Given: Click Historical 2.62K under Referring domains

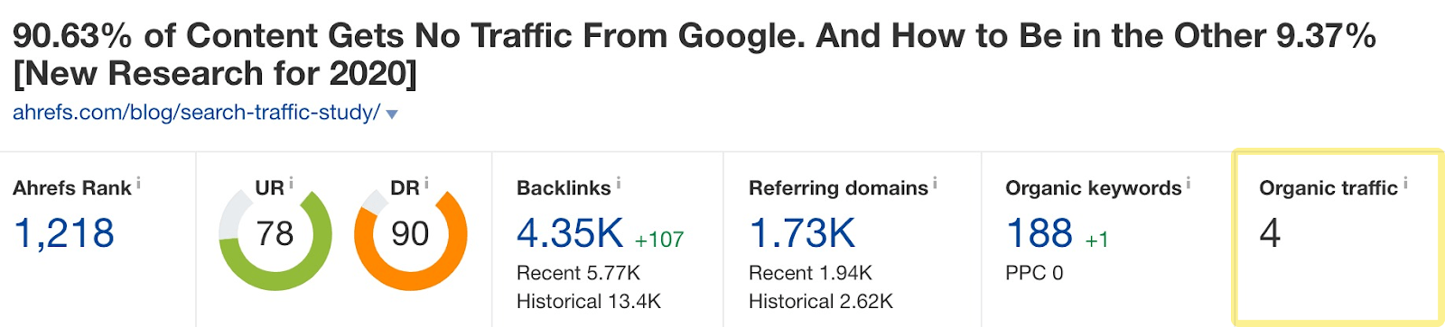Looking at the screenshot, I should pyautogui.click(x=821, y=301).
